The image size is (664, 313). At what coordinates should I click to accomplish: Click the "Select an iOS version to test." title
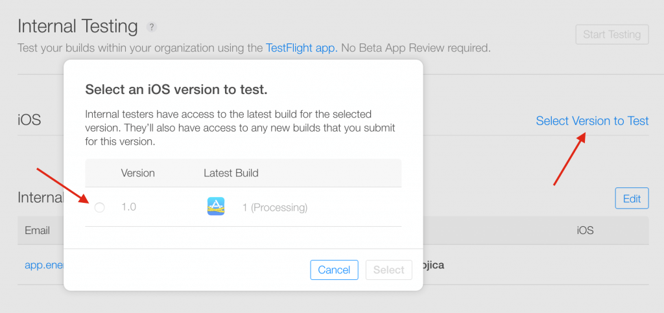(x=176, y=89)
